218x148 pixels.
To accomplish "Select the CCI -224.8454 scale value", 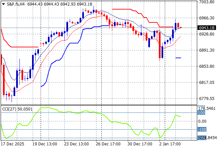I will point(207,138).
